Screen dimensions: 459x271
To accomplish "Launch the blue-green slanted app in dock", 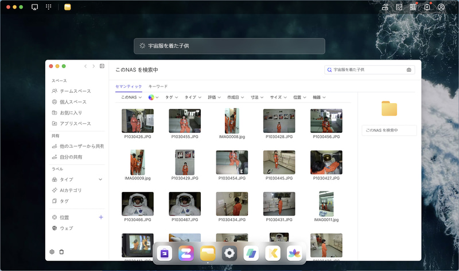I will pos(251,253).
